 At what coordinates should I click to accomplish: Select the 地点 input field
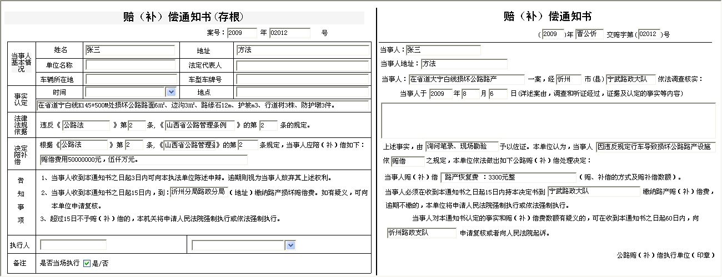coord(302,92)
